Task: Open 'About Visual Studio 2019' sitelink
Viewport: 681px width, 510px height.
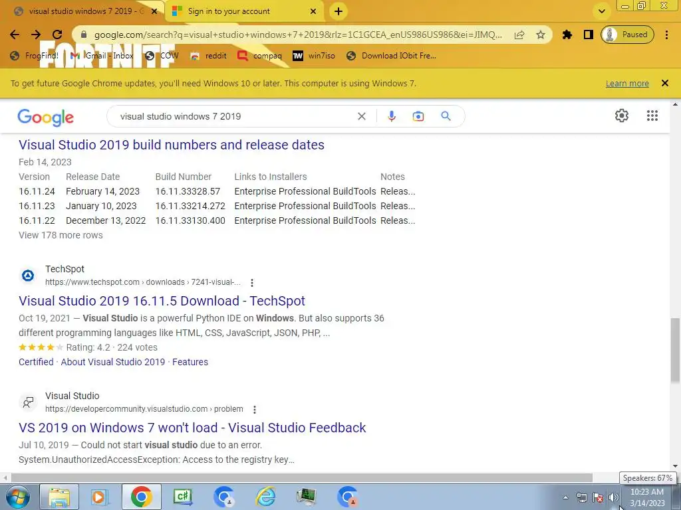Action: (x=113, y=362)
